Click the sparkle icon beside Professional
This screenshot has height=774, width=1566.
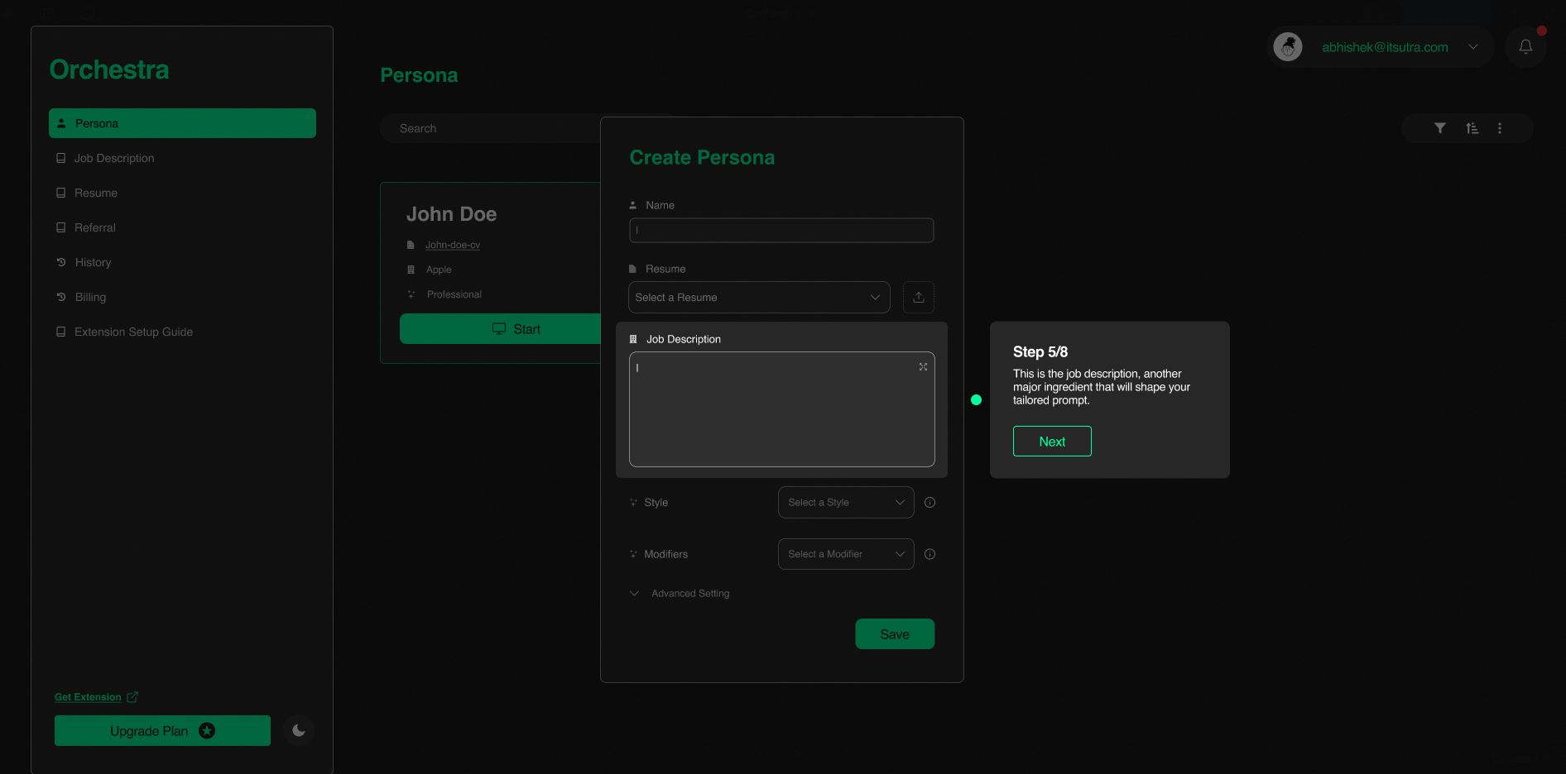click(x=411, y=294)
